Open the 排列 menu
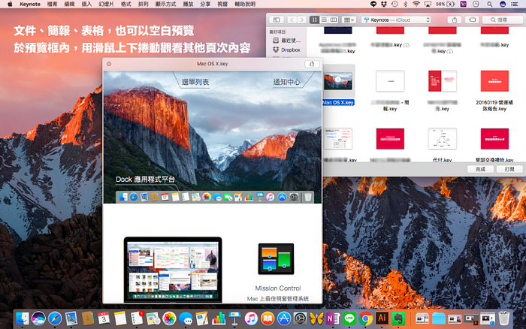Viewport: 526px width, 329px height. 144,4
